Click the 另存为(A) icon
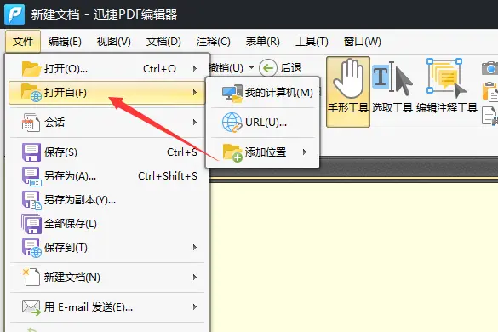The height and width of the screenshot is (332, 498). (x=31, y=176)
